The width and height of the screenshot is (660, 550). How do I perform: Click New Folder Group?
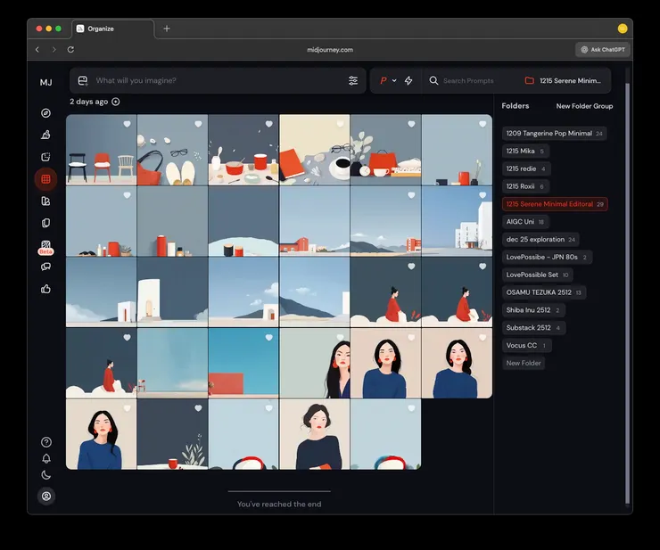[584, 106]
